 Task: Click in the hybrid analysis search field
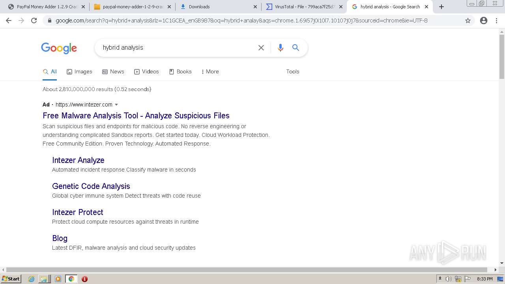(178, 48)
